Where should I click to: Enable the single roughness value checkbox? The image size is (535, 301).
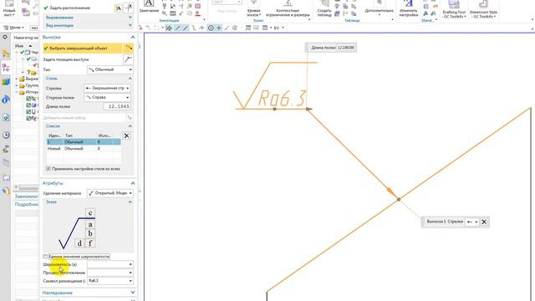point(45,257)
